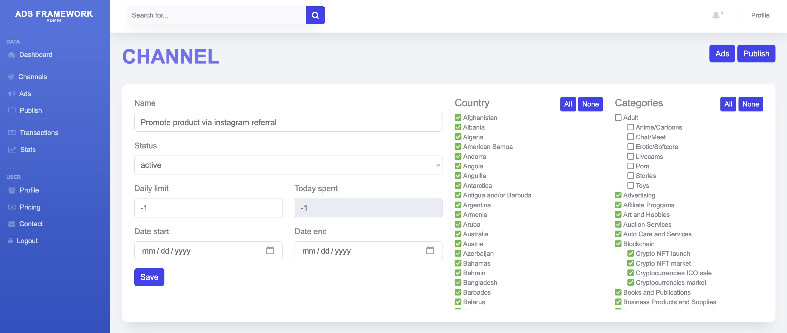
Task: Open the notifications bell icon
Action: pos(715,15)
